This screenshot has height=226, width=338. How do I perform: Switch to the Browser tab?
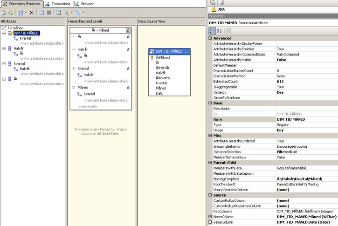[84, 4]
